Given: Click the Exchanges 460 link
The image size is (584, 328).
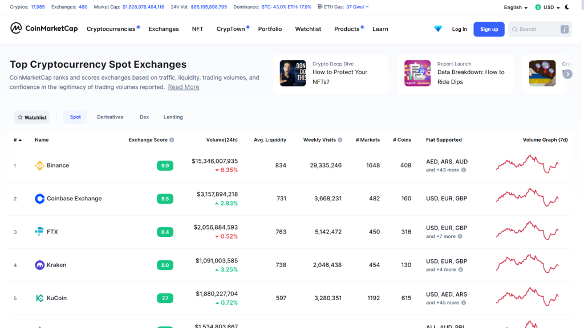Looking at the screenshot, I should 83,7.
